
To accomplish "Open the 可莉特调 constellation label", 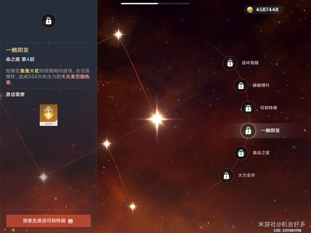I will coord(268,108).
